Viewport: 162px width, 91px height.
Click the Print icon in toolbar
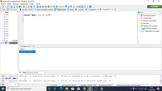(x=20, y=7)
